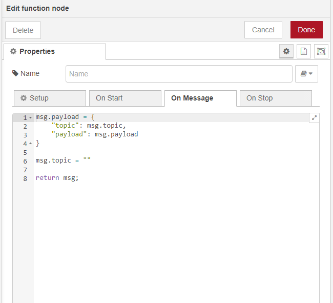Click line number 2 in gutter
Screen dimensions: 333x303
click(x=25, y=126)
